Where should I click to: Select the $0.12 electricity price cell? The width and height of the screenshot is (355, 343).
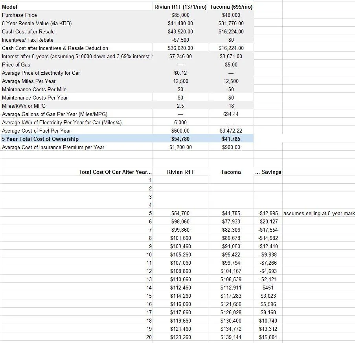(180, 73)
